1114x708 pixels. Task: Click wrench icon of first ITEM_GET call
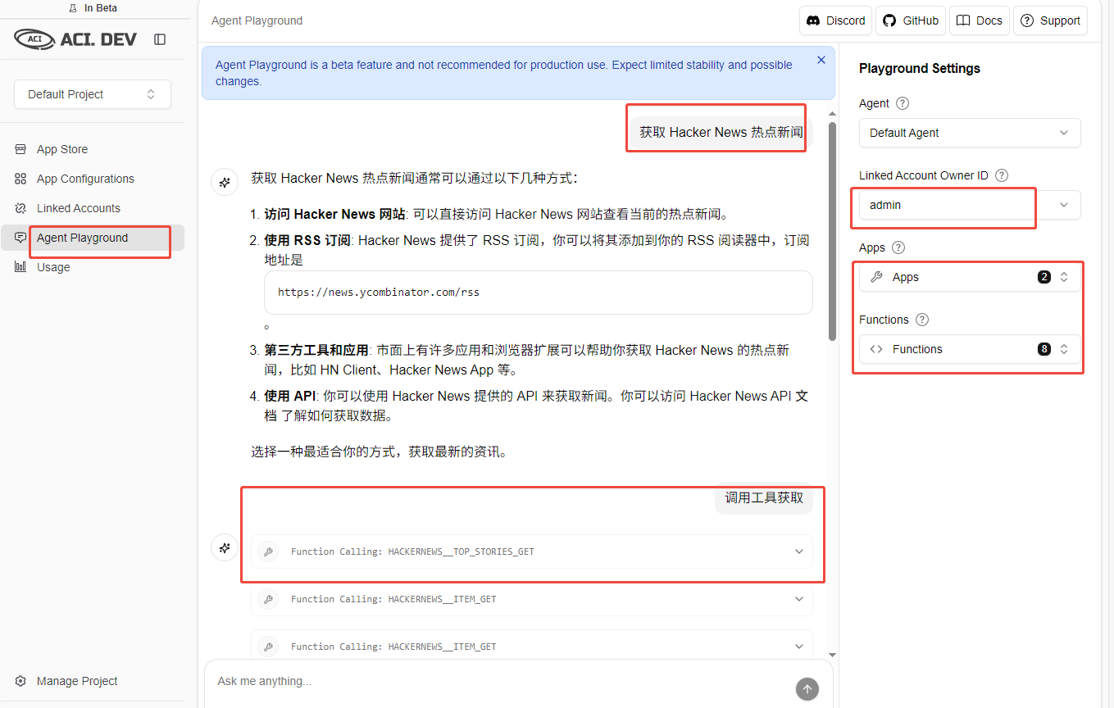pyautogui.click(x=267, y=599)
